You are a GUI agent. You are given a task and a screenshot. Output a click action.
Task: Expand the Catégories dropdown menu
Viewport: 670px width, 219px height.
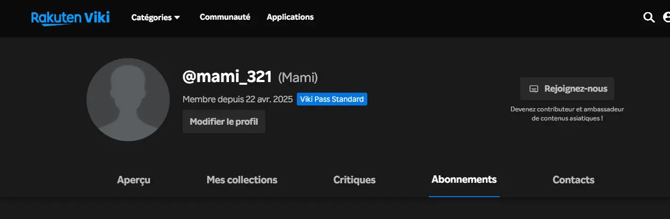point(155,18)
